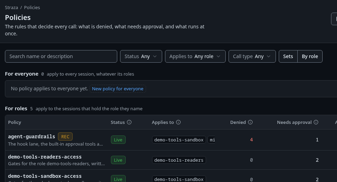Image resolution: width=337 pixels, height=182 pixels.
Task: Show info tooltip for Denied column
Action: [250, 122]
